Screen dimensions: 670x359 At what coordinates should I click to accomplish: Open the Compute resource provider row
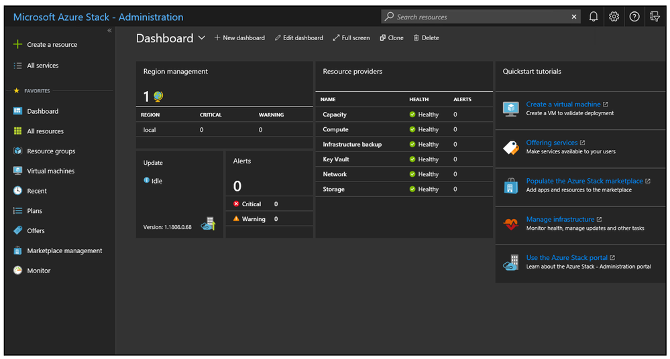[404, 129]
